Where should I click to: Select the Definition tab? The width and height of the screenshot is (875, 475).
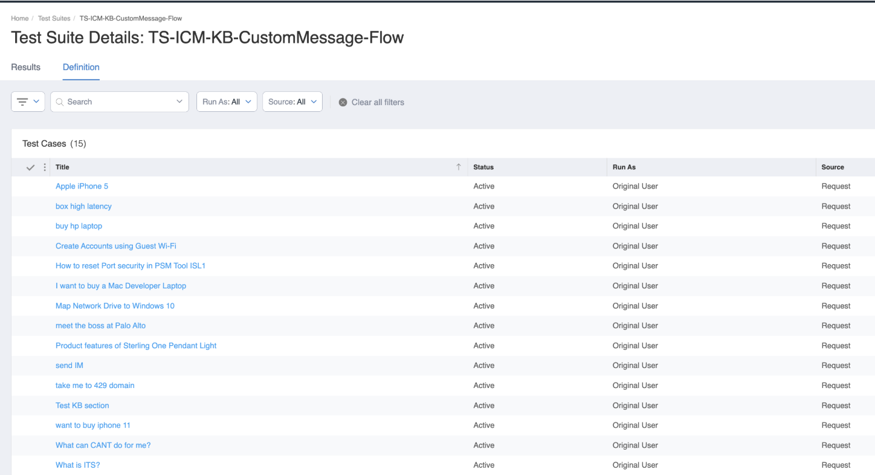point(81,67)
